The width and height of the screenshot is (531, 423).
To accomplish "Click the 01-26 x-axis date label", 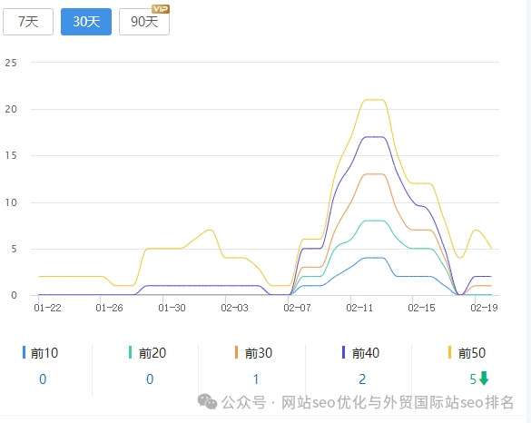I will [109, 308].
